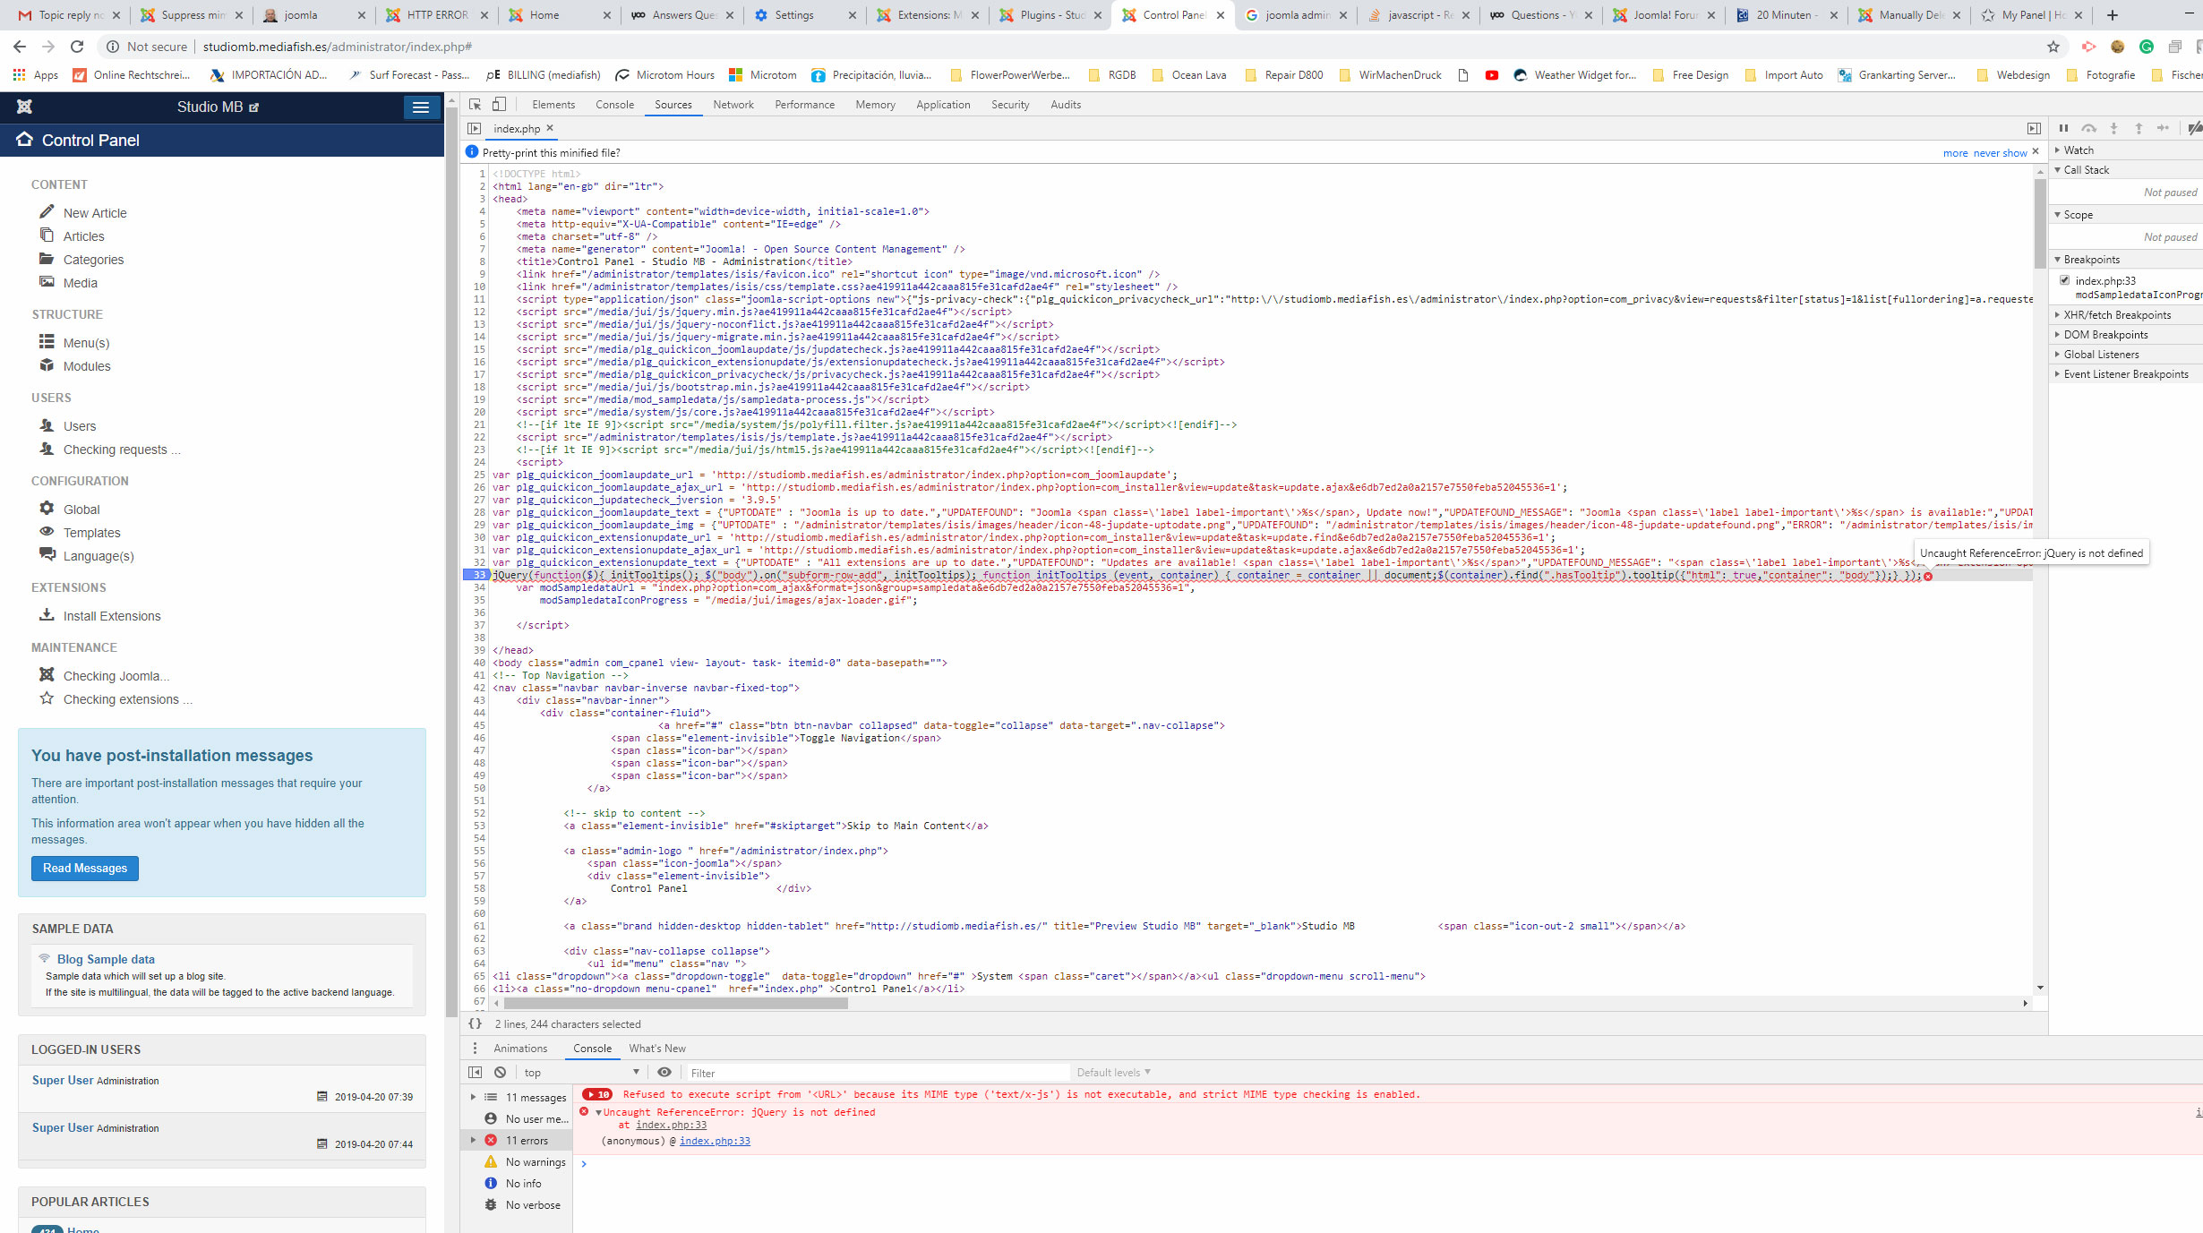The image size is (2203, 1233).
Task: Open the Articles list
Action: (83, 236)
